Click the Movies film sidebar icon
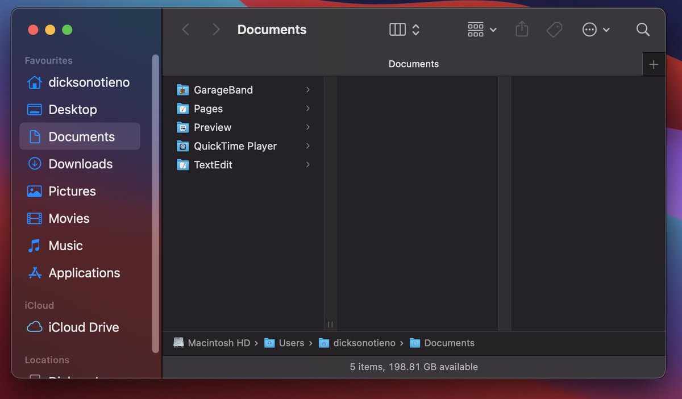682x399 pixels. pos(35,218)
